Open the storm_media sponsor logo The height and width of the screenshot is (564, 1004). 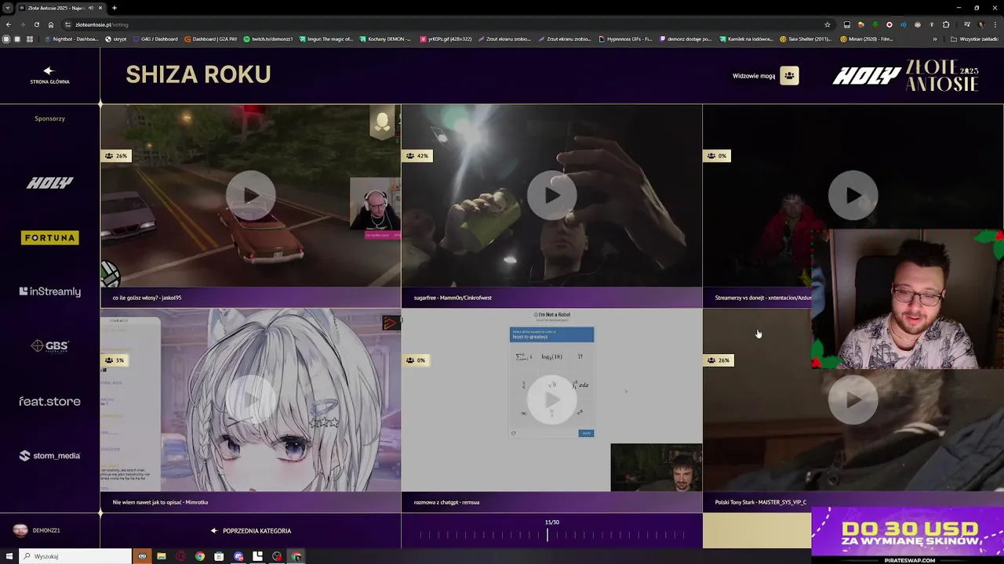[49, 455]
